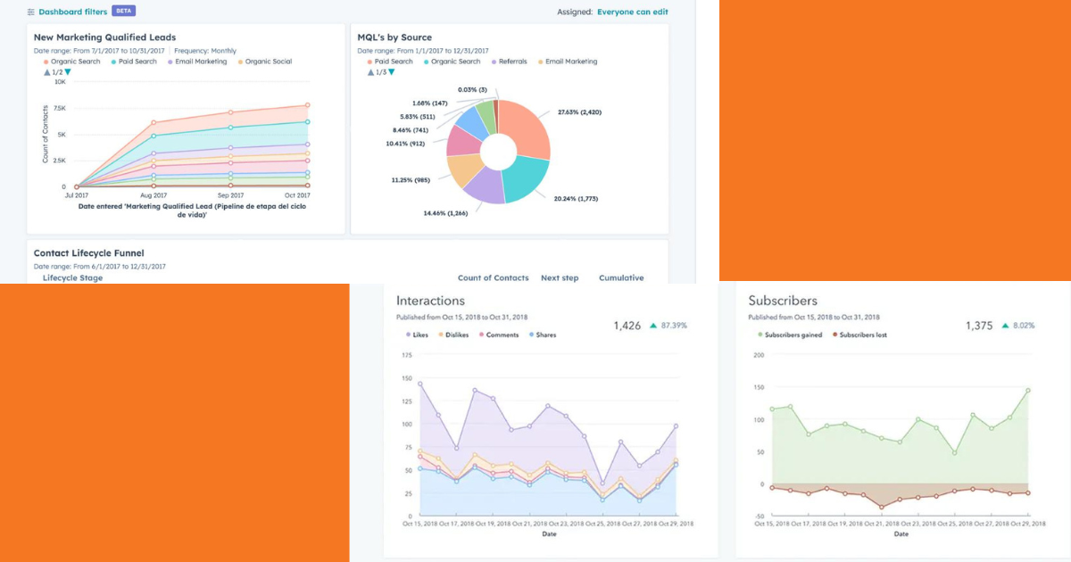Click the Dashboard filters sliders icon

click(x=31, y=12)
